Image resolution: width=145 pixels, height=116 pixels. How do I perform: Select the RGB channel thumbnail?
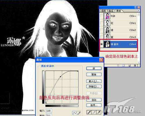[x=107, y=16]
